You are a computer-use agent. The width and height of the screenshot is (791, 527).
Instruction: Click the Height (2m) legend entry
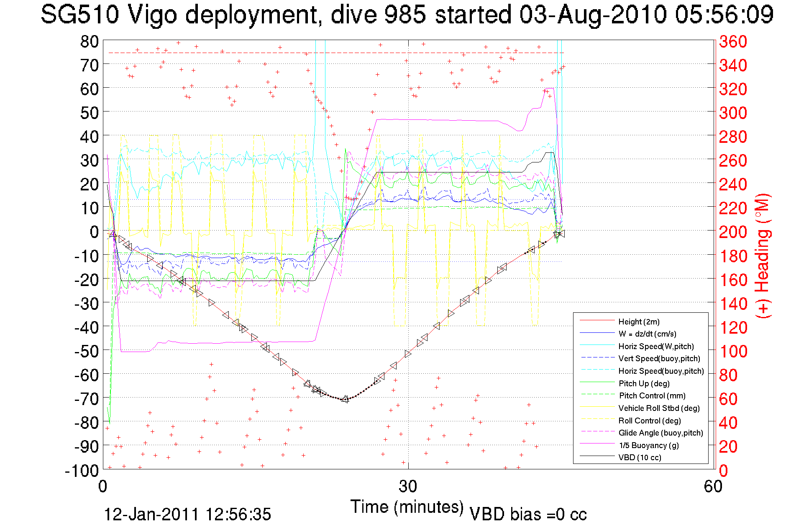639,322
